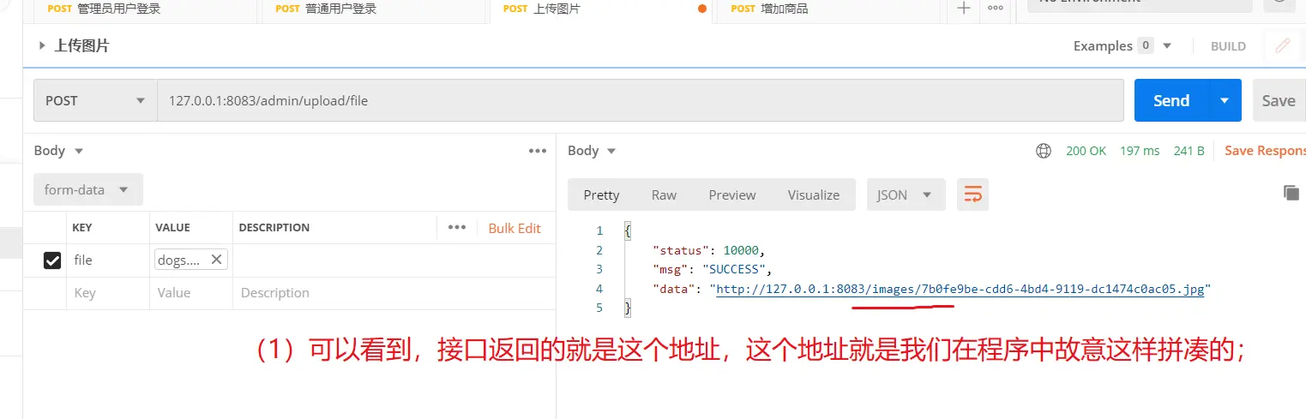Screen dimensions: 1306x419
Task: Open the params table column options dots
Action: [457, 227]
